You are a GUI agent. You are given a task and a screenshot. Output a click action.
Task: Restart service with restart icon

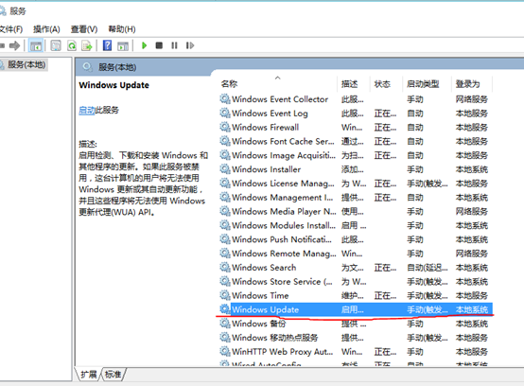(x=190, y=45)
